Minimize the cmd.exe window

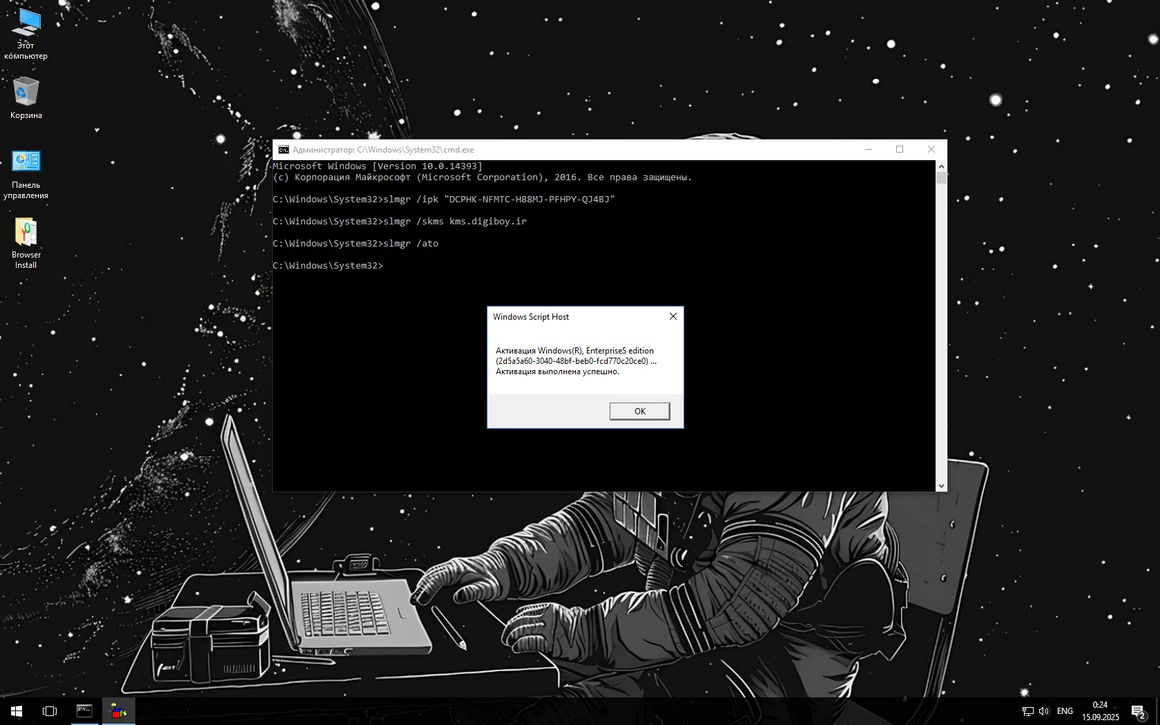coord(869,150)
